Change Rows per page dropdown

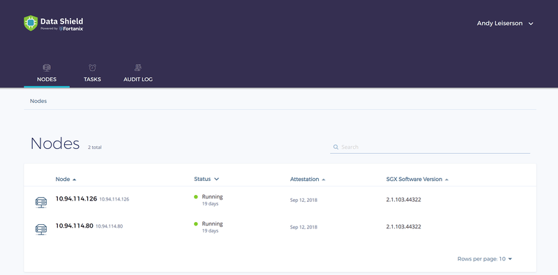(x=485, y=259)
